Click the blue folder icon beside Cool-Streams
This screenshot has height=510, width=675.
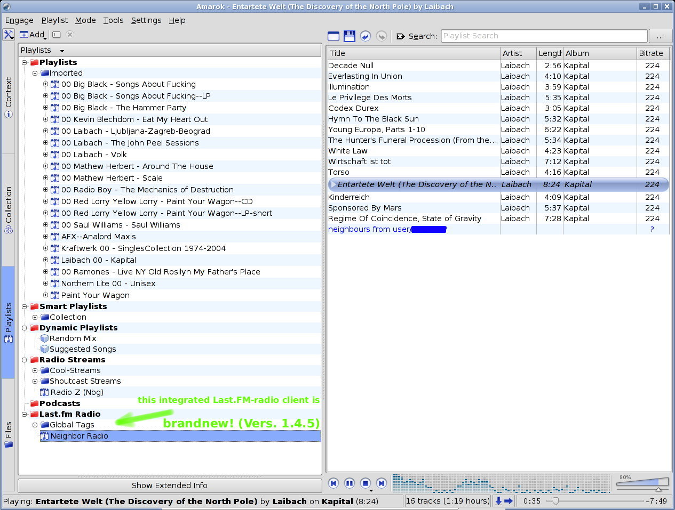[45, 370]
